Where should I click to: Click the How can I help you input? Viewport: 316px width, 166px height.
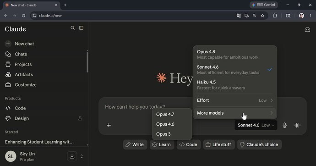[x=135, y=107]
